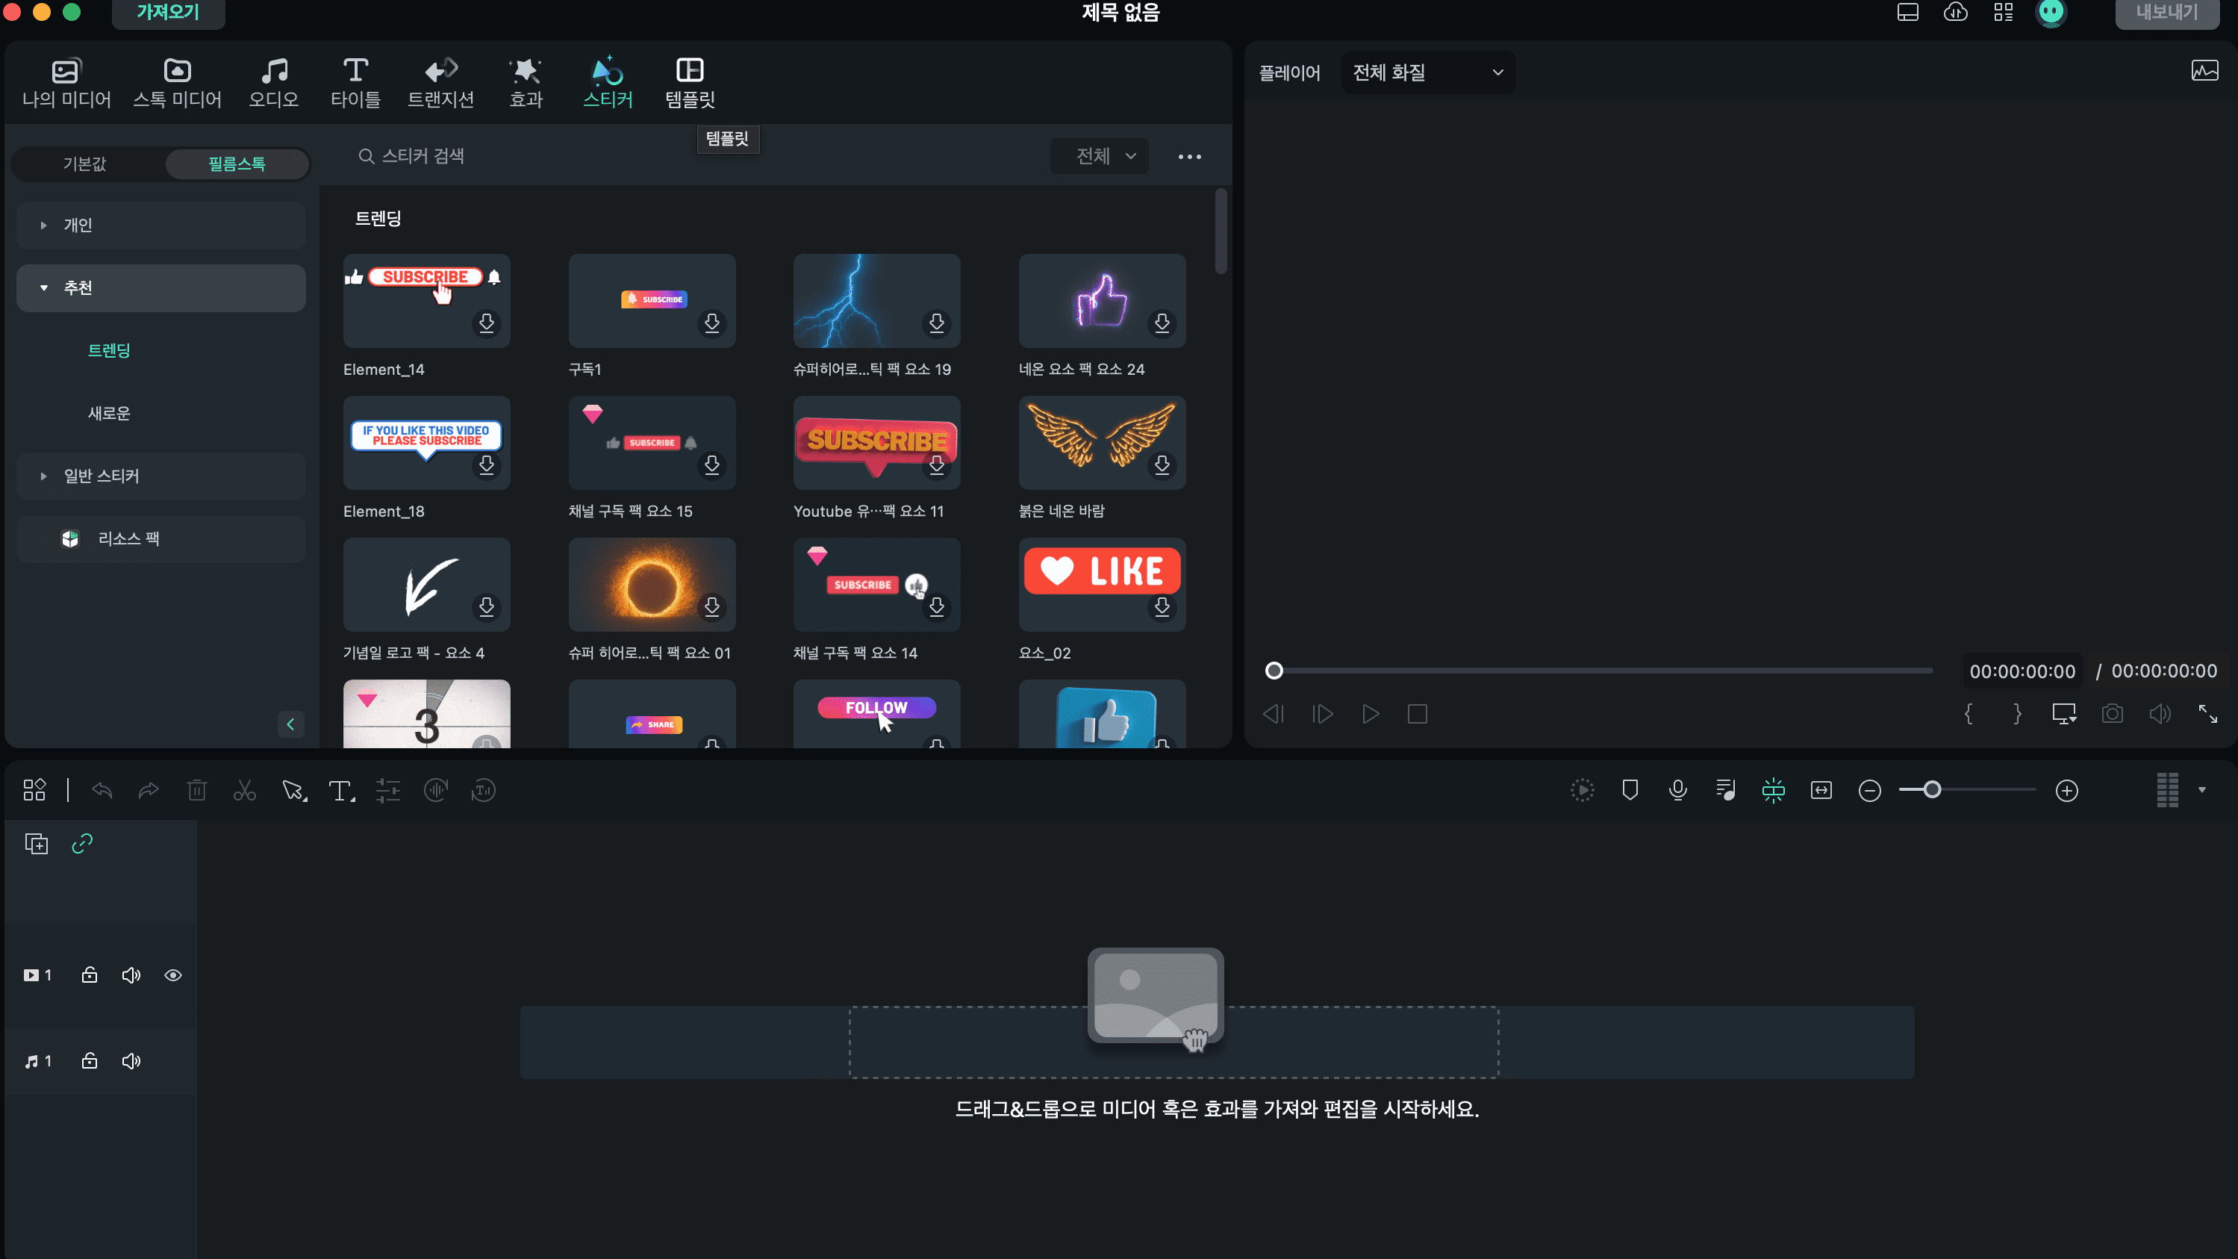Expand the 일반 스티커 category
2238x1259 pixels.
click(160, 476)
